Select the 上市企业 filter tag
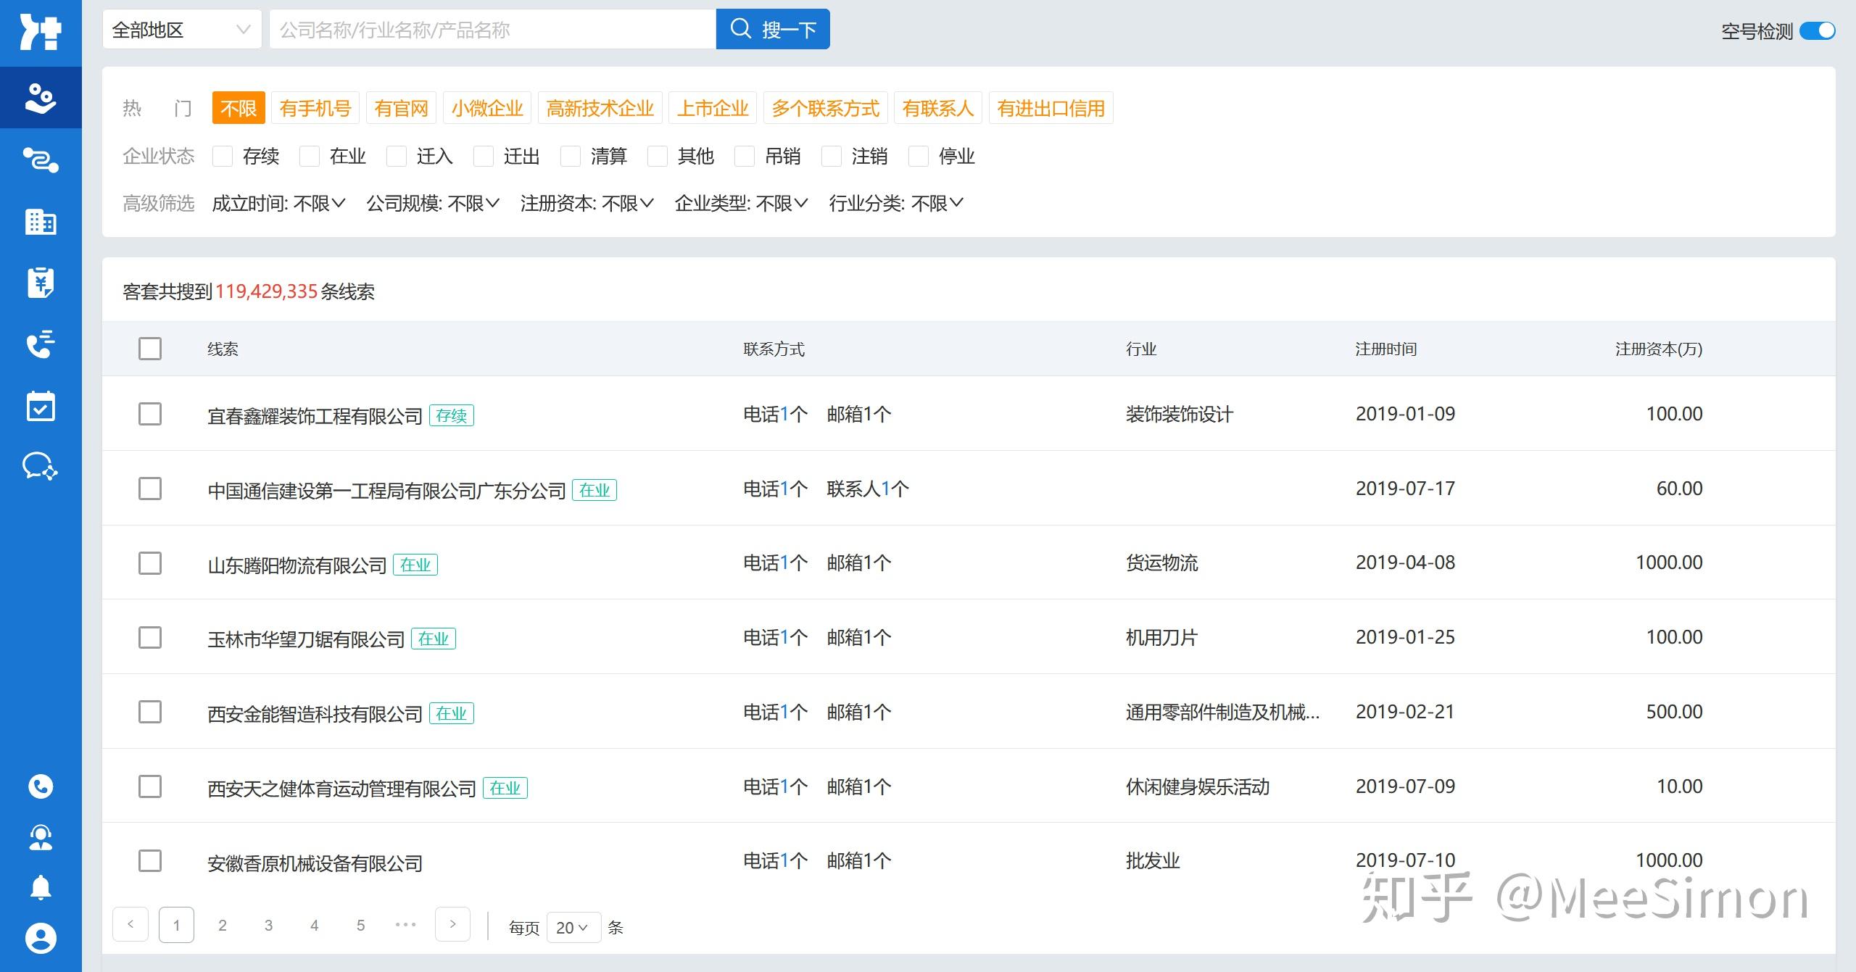Viewport: 1856px width, 972px height. coord(713,108)
